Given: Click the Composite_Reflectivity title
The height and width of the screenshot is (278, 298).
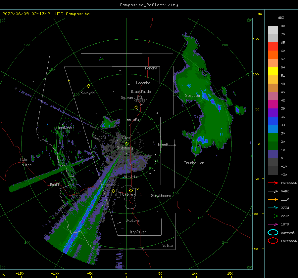Looking at the screenshot, I should pyautogui.click(x=149, y=5).
